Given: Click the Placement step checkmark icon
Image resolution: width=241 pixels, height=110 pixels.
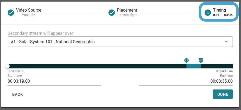Looking at the screenshot, I should (x=112, y=13).
